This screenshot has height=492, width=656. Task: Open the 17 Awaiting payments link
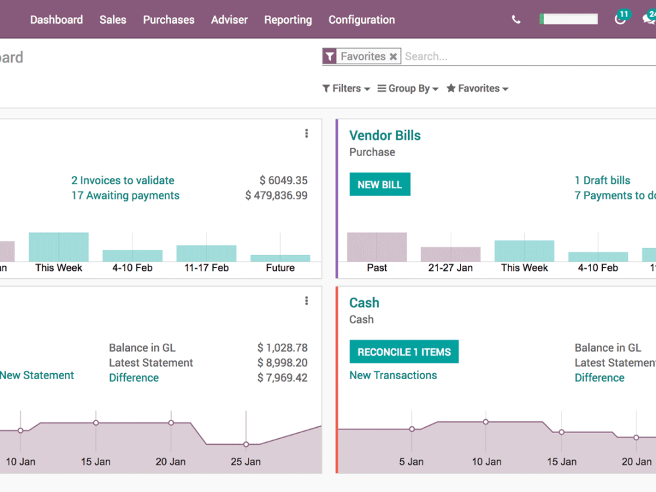tap(125, 195)
